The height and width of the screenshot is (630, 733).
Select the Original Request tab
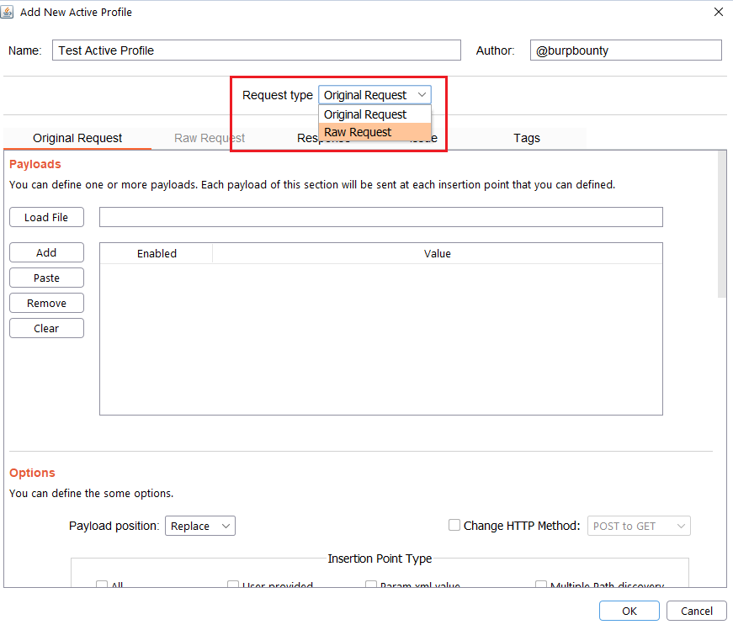click(x=77, y=138)
